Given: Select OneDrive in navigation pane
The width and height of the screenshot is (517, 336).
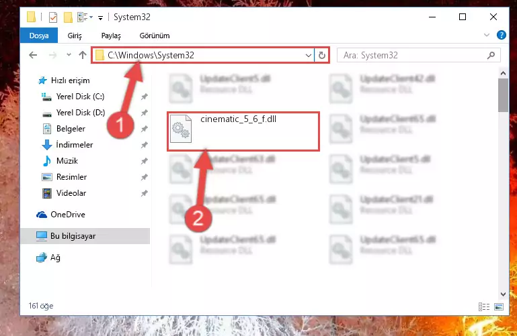Looking at the screenshot, I should 68,215.
